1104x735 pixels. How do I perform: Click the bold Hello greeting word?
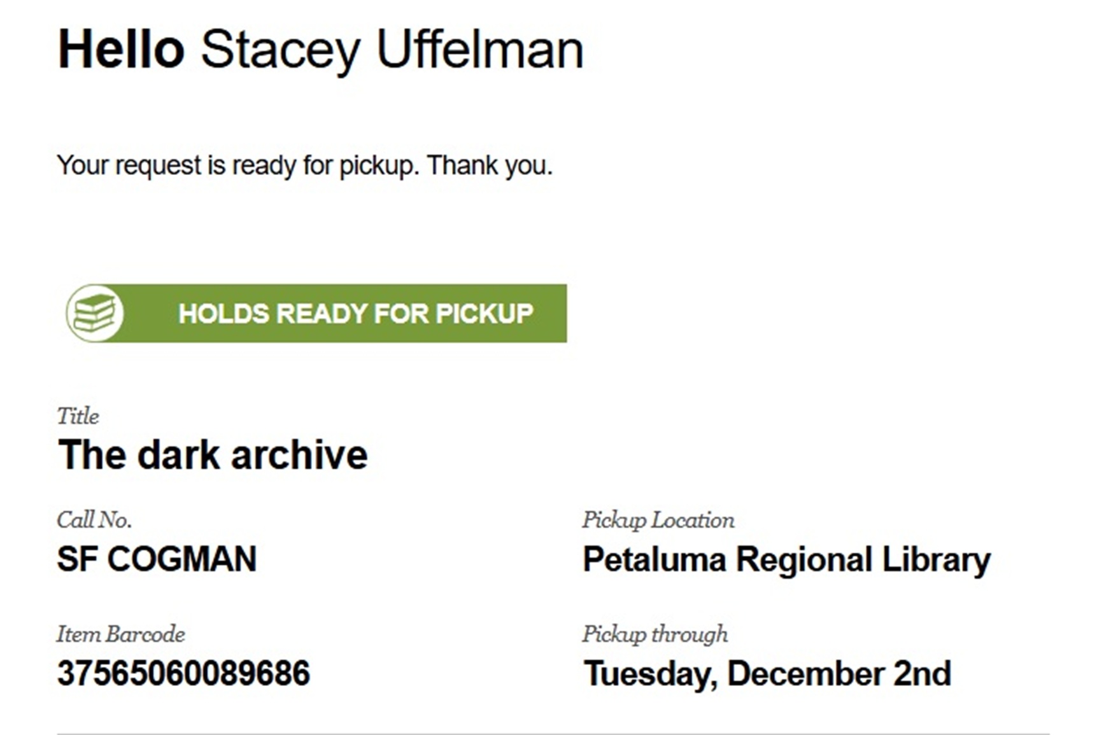click(x=121, y=50)
